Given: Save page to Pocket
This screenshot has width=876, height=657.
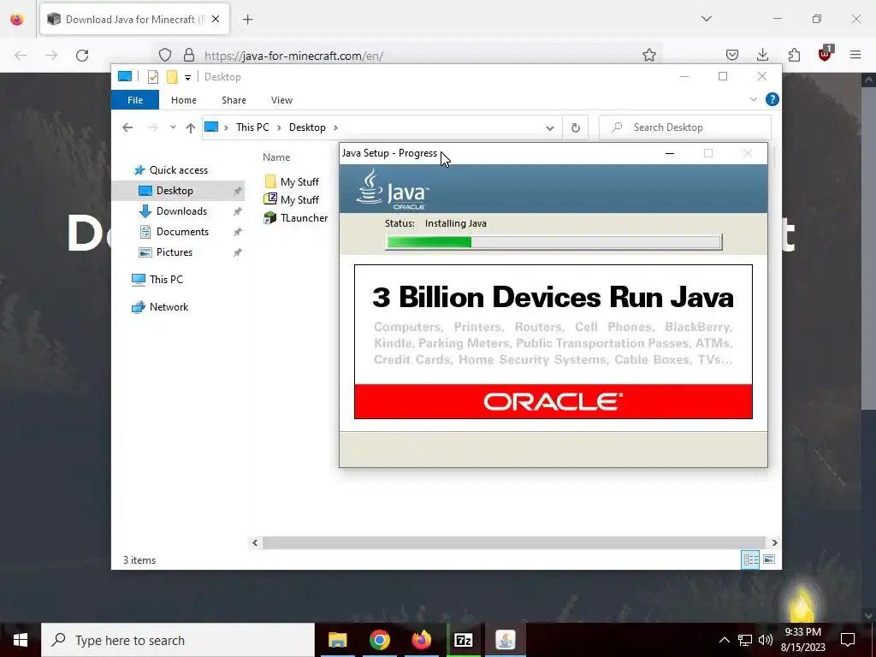Looking at the screenshot, I should point(732,55).
